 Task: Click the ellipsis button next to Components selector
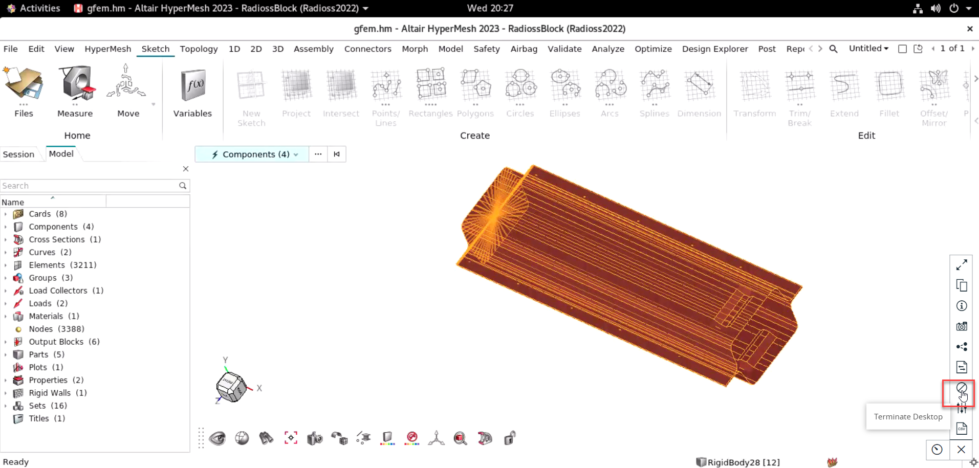tap(318, 154)
